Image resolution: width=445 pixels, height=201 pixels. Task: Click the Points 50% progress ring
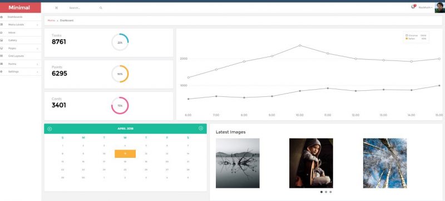pos(120,74)
